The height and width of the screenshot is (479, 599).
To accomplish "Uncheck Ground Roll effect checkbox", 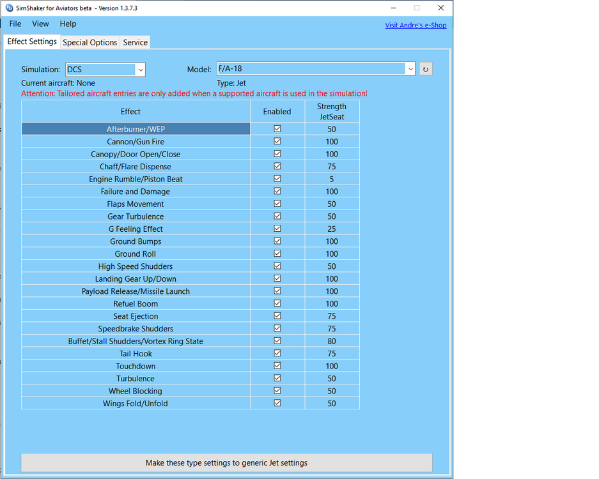I will click(x=277, y=254).
